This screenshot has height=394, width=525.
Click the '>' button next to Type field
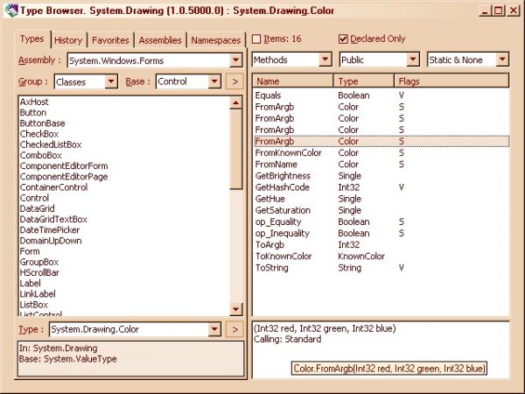coord(234,329)
